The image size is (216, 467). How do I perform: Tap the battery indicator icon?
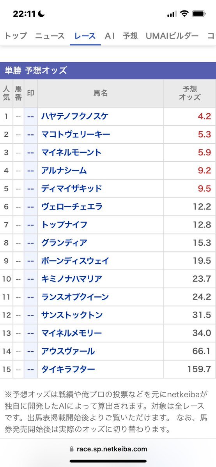(198, 14)
